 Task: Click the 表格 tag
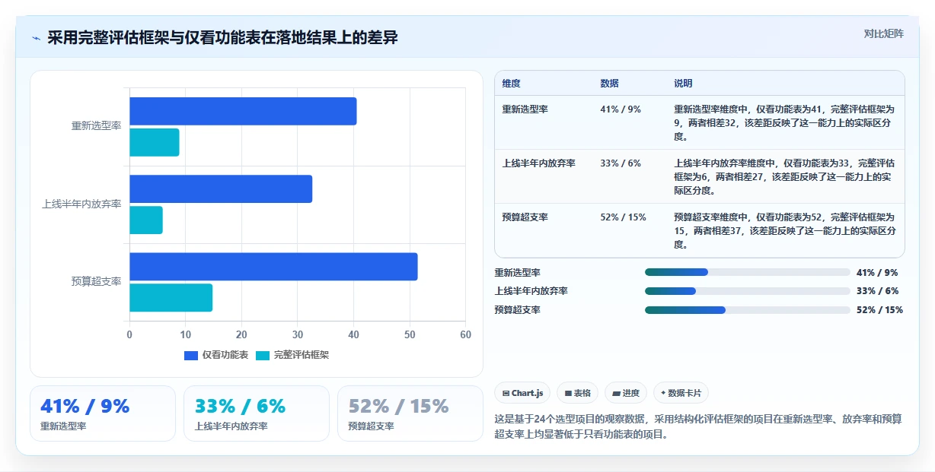point(578,393)
